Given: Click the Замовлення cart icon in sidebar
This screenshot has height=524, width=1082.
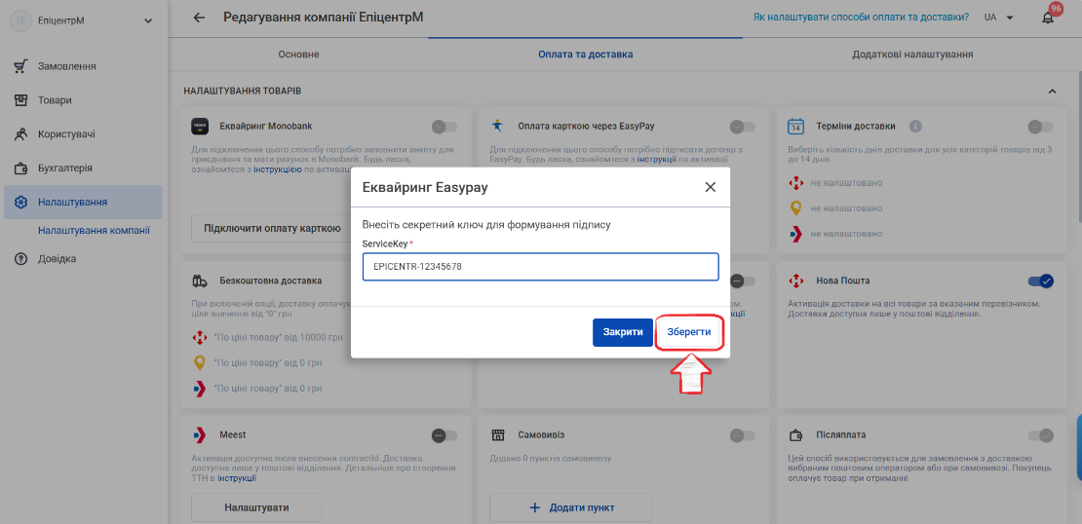Looking at the screenshot, I should pos(20,66).
